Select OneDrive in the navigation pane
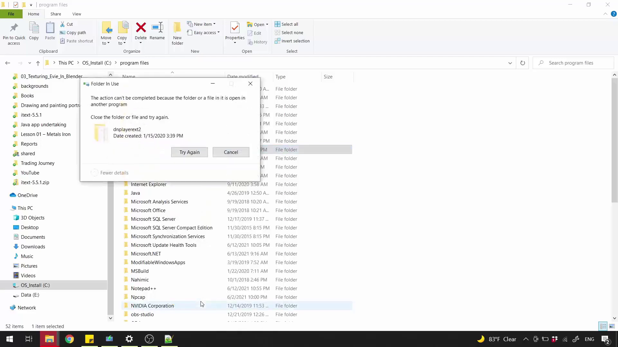The image size is (618, 347). (x=27, y=195)
